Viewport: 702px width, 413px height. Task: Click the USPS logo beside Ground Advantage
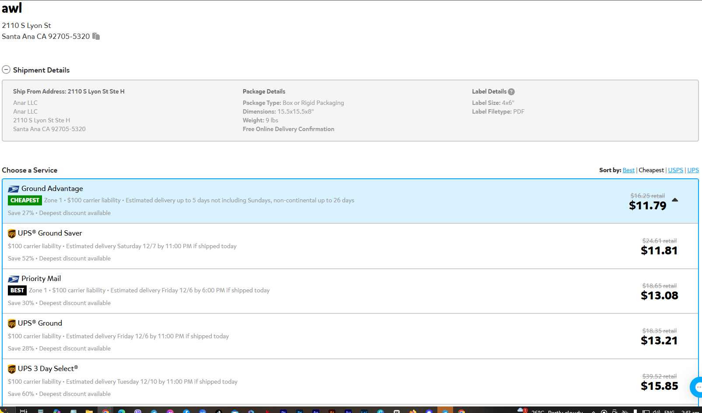coord(14,189)
